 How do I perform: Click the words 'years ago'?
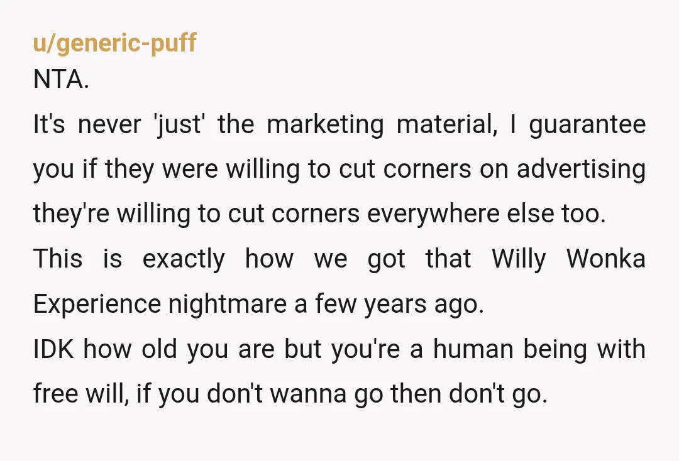424,304
